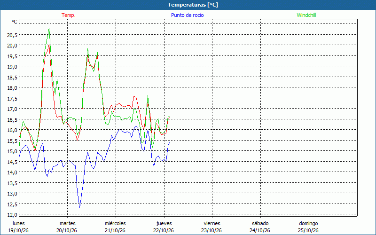Click the '20/10/26' date label
Viewport: 376px width, 235px height.
click(x=67, y=231)
